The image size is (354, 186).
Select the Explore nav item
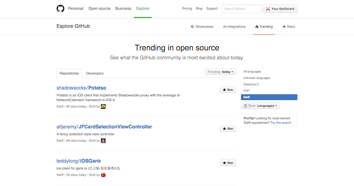pos(143,8)
